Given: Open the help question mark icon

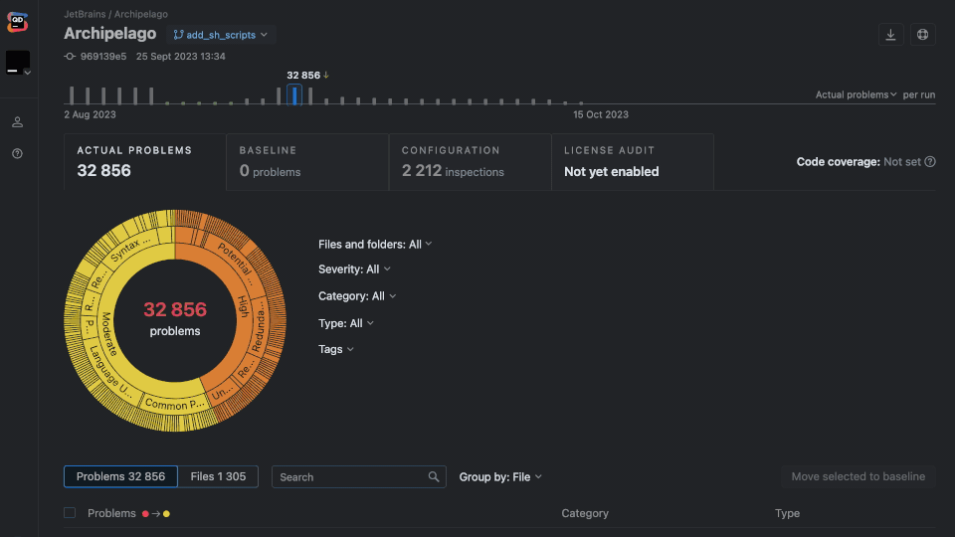Looking at the screenshot, I should pyautogui.click(x=18, y=154).
